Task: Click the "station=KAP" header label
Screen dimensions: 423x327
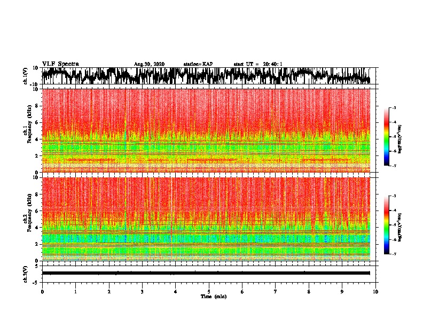Action: [198, 64]
